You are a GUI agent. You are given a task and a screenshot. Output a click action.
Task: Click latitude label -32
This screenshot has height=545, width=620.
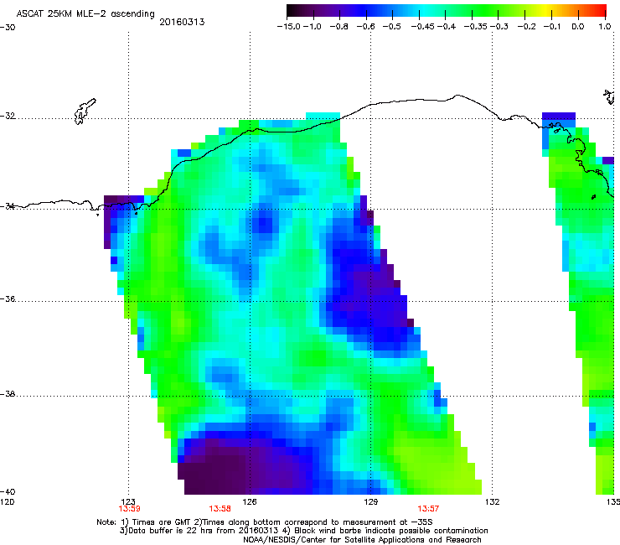pyautogui.click(x=8, y=116)
